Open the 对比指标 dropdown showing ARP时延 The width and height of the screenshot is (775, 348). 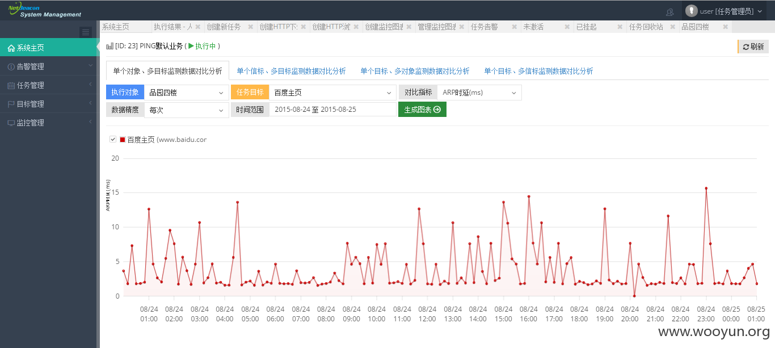[x=479, y=93]
